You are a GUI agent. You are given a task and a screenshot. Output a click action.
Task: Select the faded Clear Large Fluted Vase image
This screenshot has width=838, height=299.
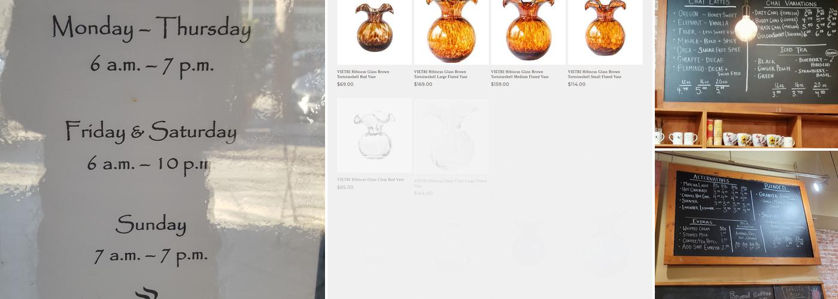tap(451, 136)
